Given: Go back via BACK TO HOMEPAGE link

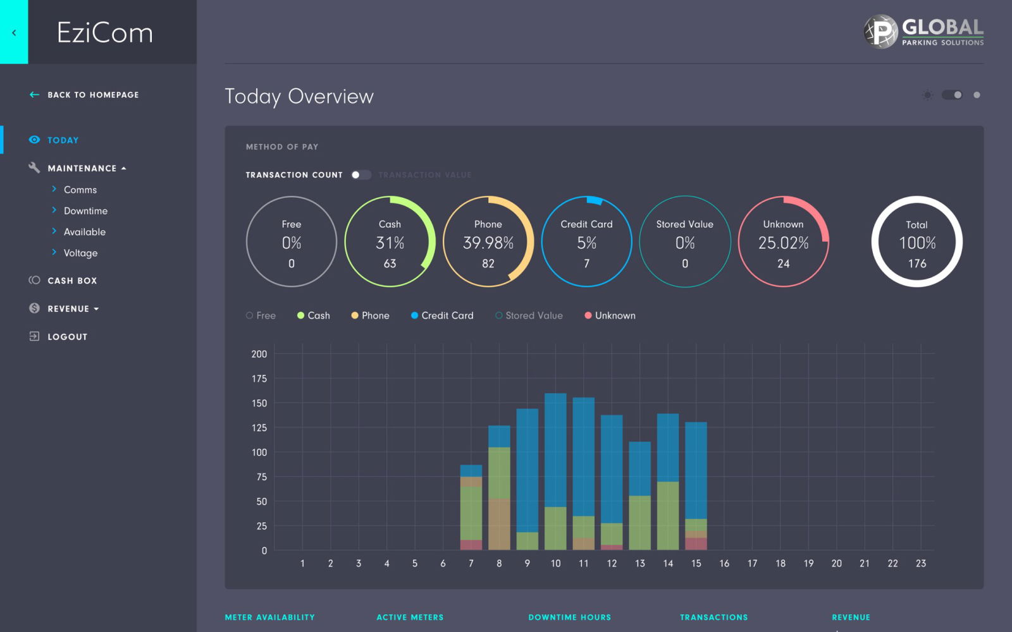Looking at the screenshot, I should tap(93, 95).
